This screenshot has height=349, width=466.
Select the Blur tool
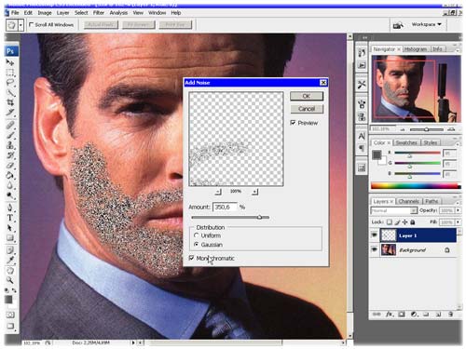pos(10,185)
